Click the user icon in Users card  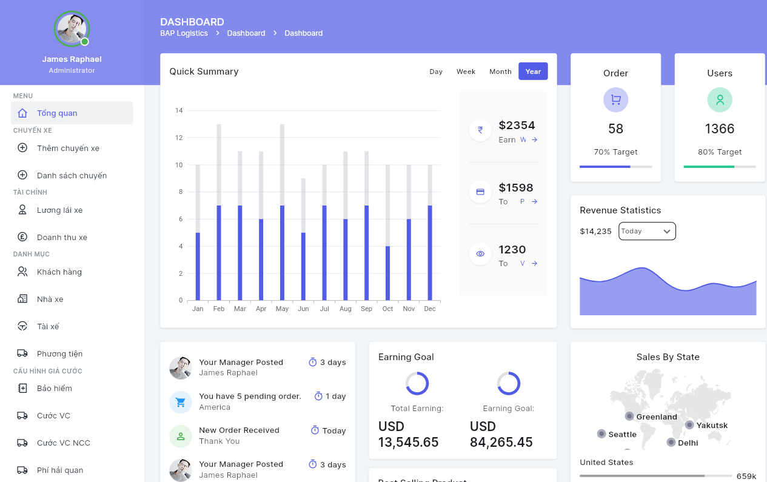[720, 100]
